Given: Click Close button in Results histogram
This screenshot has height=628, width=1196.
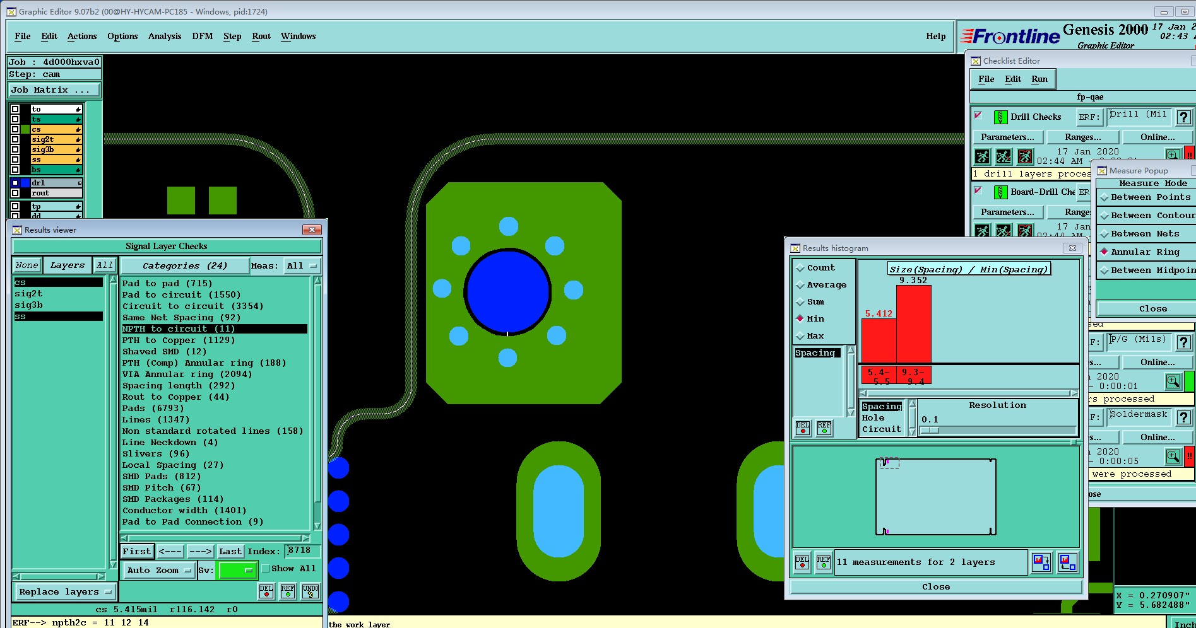Looking at the screenshot, I should coord(936,587).
